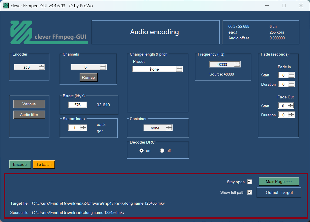Image resolution: width=310 pixels, height=222 pixels.
Task: Click the Source: 48000 label
Action: [222, 74]
